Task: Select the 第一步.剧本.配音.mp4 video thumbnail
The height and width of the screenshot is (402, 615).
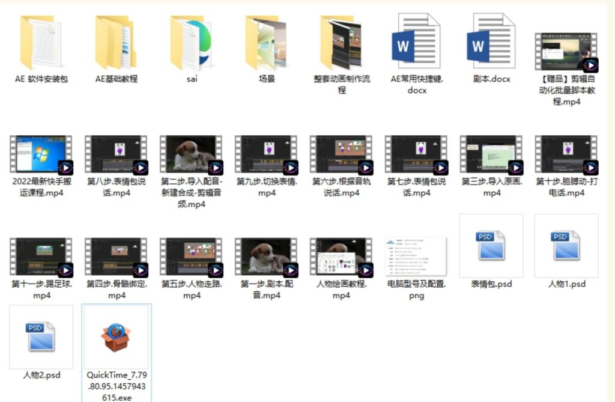Action: (266, 257)
